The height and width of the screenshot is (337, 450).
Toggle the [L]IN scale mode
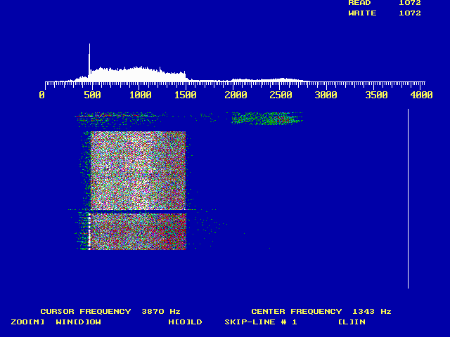[x=351, y=322]
